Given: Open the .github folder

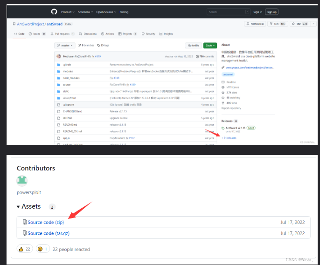Looking at the screenshot, I should click(x=67, y=65).
